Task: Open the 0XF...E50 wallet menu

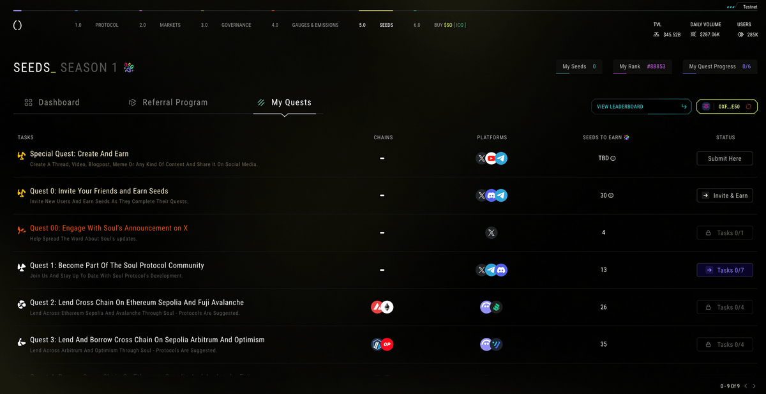Action: pyautogui.click(x=727, y=107)
